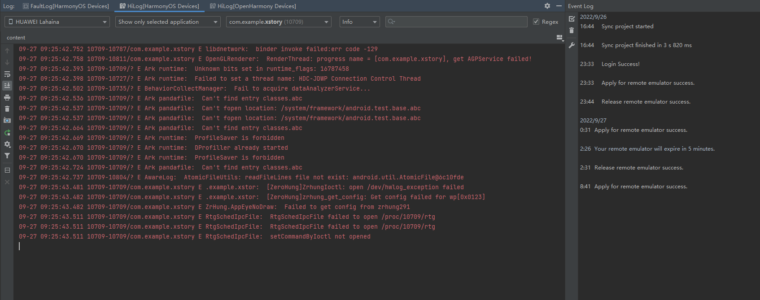Click the 8:41 'Apply for remote emulator success.' entry
Screen dimensions: 760x300
[x=641, y=187]
